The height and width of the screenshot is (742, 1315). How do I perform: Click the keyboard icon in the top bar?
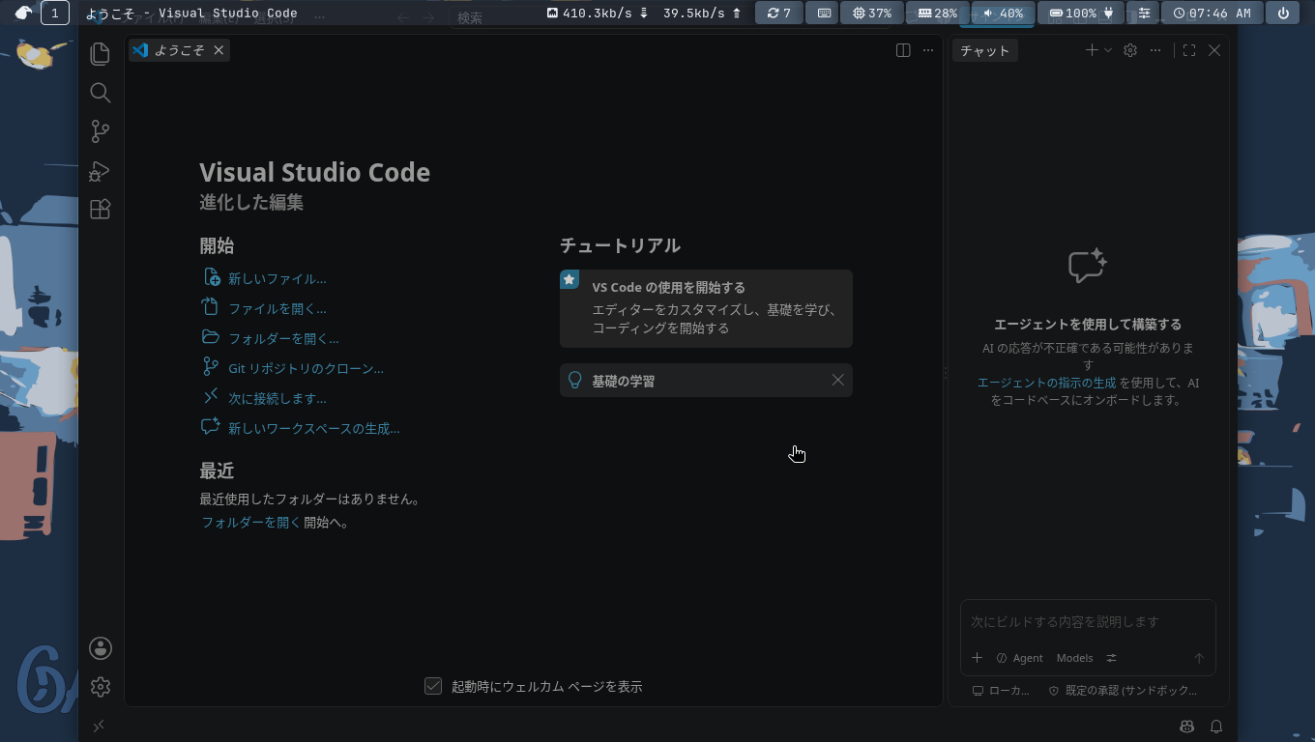(824, 13)
